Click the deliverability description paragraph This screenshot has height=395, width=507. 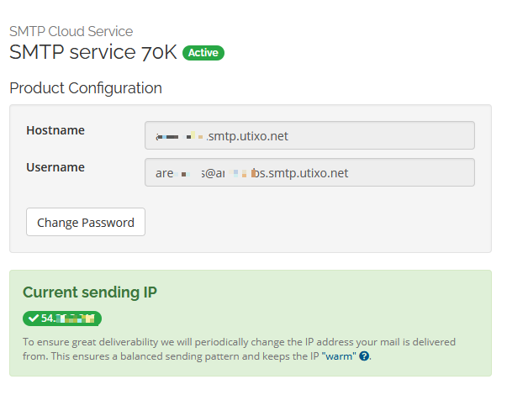point(240,349)
